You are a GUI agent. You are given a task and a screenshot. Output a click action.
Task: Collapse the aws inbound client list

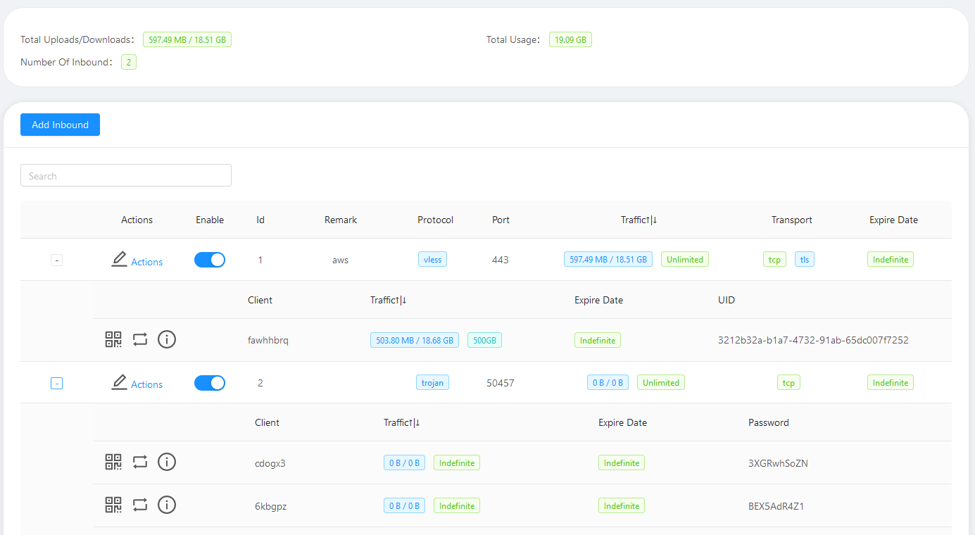click(x=57, y=260)
